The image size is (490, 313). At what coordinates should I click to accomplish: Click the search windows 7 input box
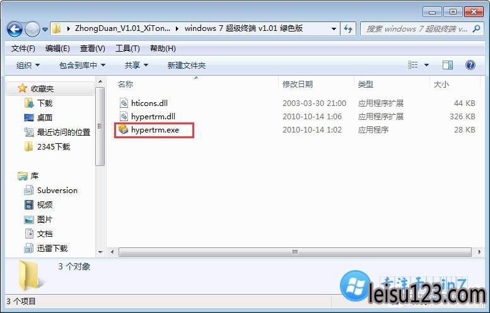[x=416, y=29]
